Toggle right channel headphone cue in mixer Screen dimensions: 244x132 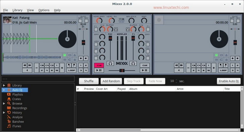(133, 63)
